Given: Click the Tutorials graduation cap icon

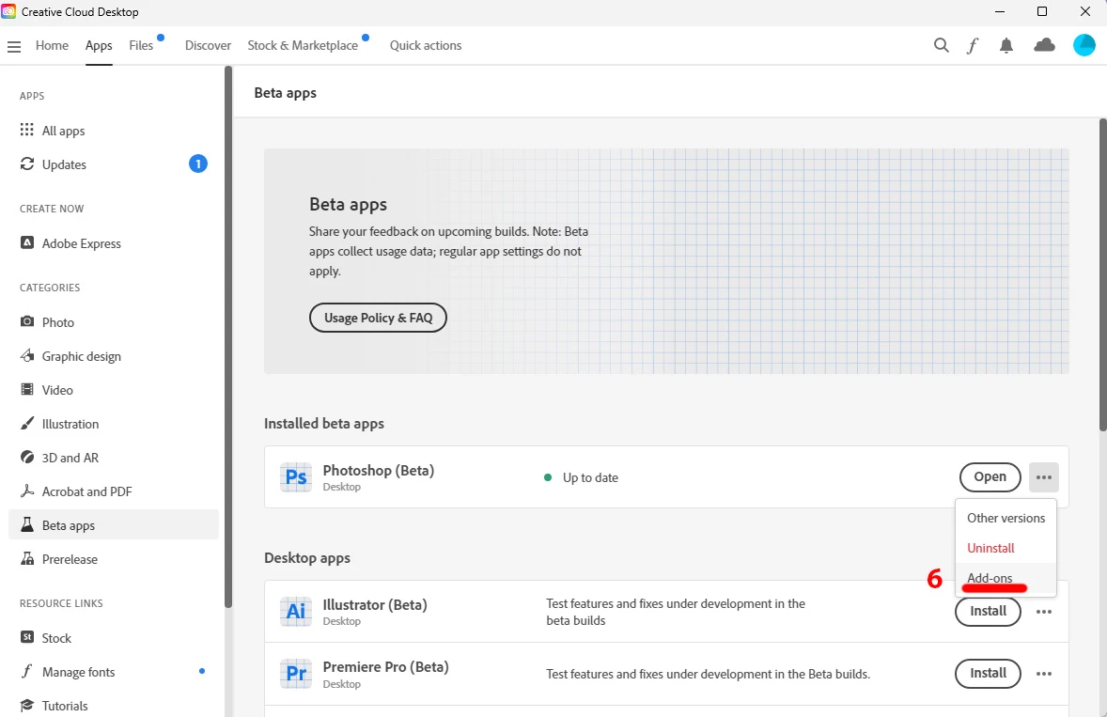Looking at the screenshot, I should [27, 705].
